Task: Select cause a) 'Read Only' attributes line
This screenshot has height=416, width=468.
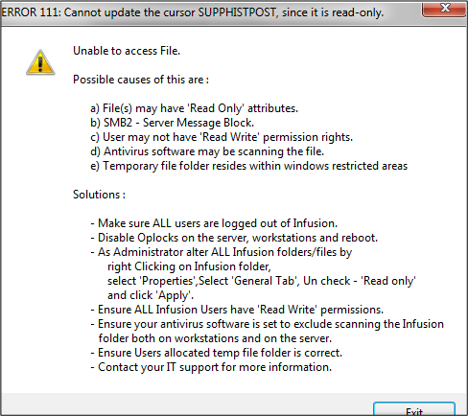Action: tap(194, 108)
